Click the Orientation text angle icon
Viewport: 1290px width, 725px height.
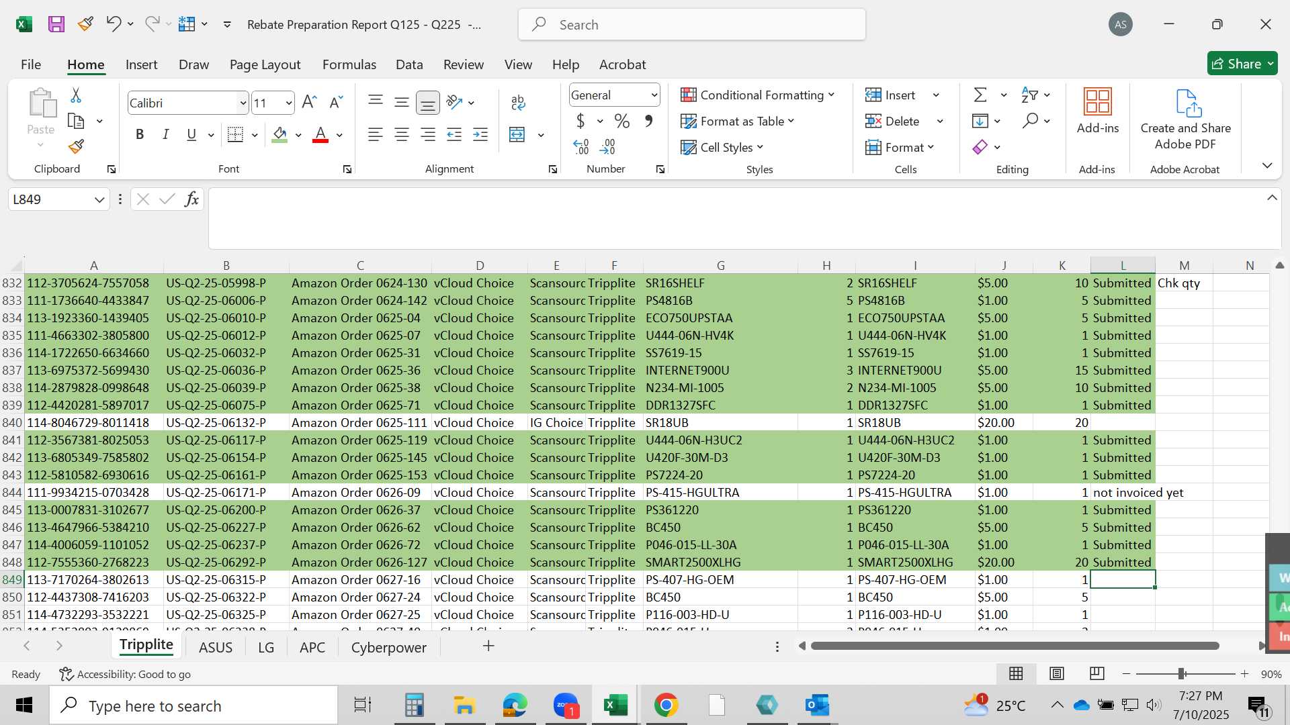(x=455, y=103)
